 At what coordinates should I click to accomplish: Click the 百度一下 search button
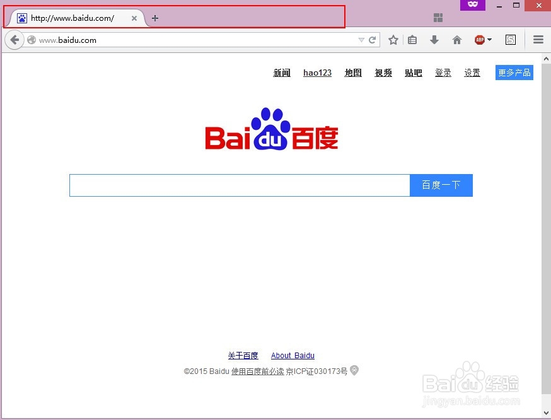(x=441, y=185)
